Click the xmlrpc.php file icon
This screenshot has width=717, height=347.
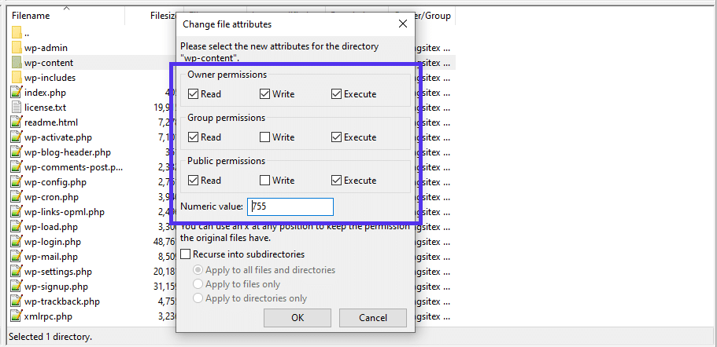click(x=17, y=316)
